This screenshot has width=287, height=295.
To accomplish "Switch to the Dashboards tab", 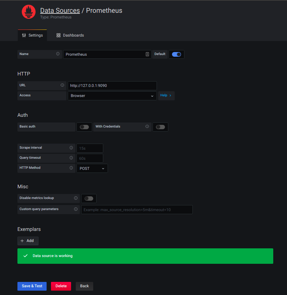I will (x=70, y=35).
